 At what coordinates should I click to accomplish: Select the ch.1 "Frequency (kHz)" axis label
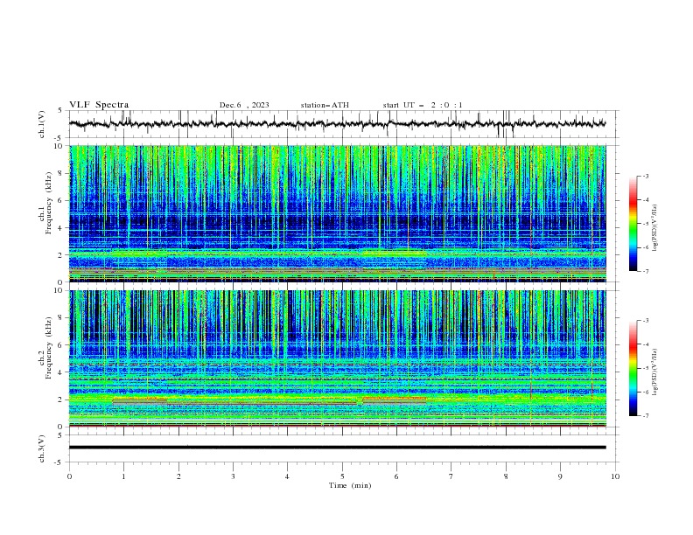pyautogui.click(x=49, y=204)
